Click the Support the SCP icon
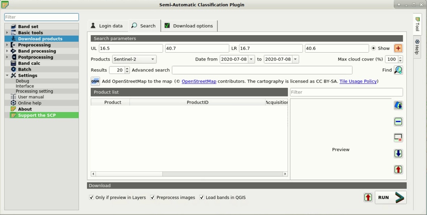The image size is (427, 215). pos(13,115)
